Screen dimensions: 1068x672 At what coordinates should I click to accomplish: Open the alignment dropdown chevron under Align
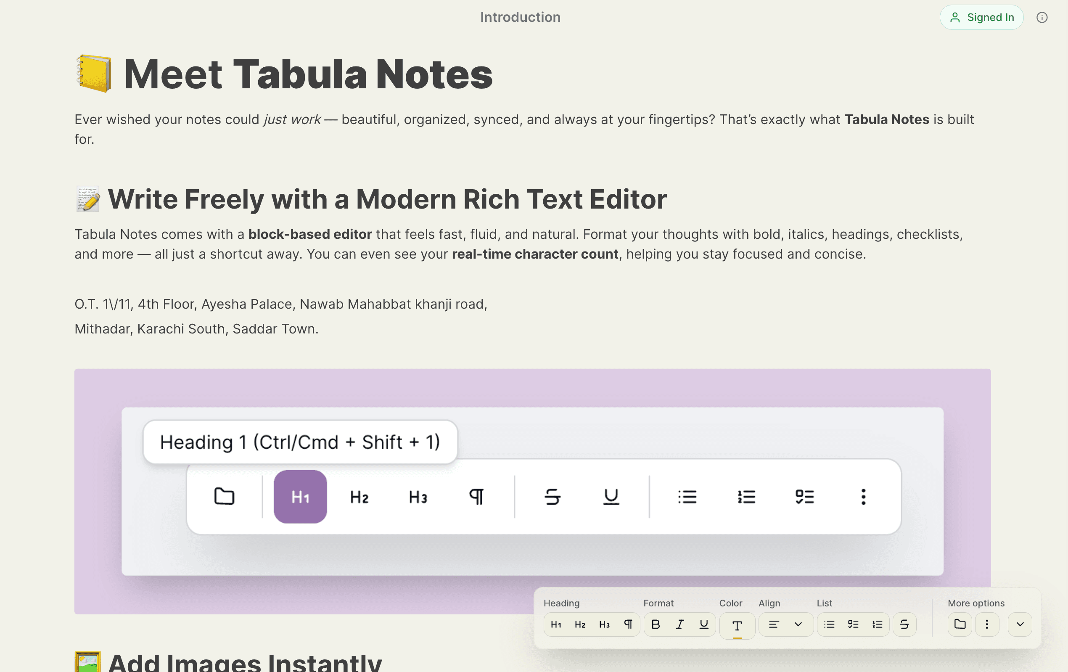pyautogui.click(x=798, y=624)
